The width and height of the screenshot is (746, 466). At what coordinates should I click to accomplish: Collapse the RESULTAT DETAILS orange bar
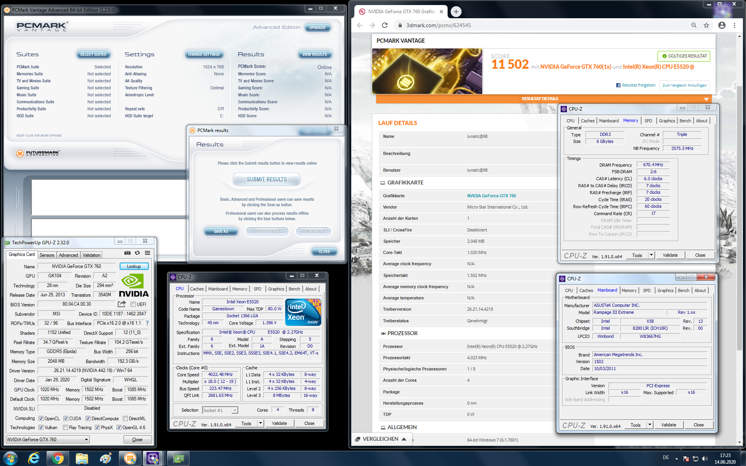(x=544, y=99)
